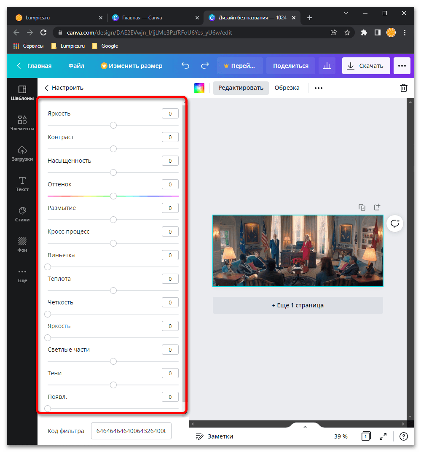Select the Редактировать tab

(x=241, y=88)
